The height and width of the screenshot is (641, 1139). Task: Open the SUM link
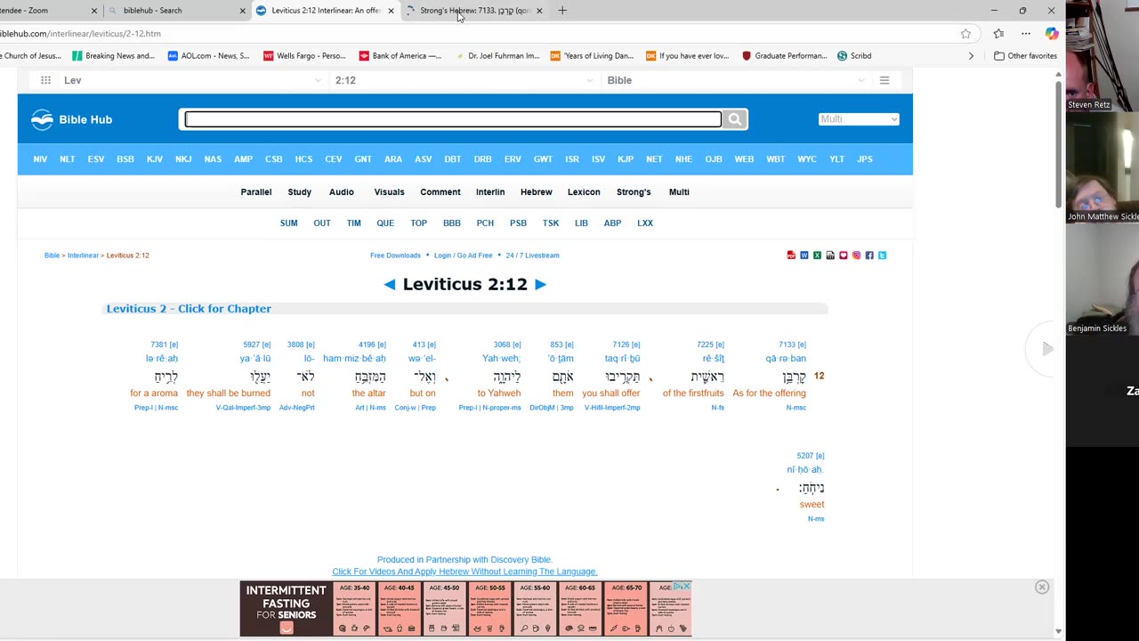[x=288, y=223]
